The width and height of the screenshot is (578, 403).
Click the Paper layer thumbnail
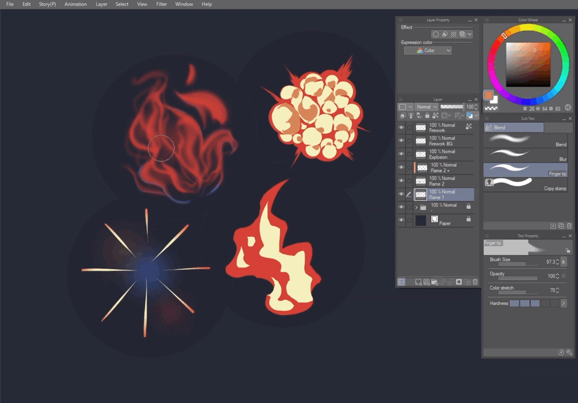click(421, 220)
